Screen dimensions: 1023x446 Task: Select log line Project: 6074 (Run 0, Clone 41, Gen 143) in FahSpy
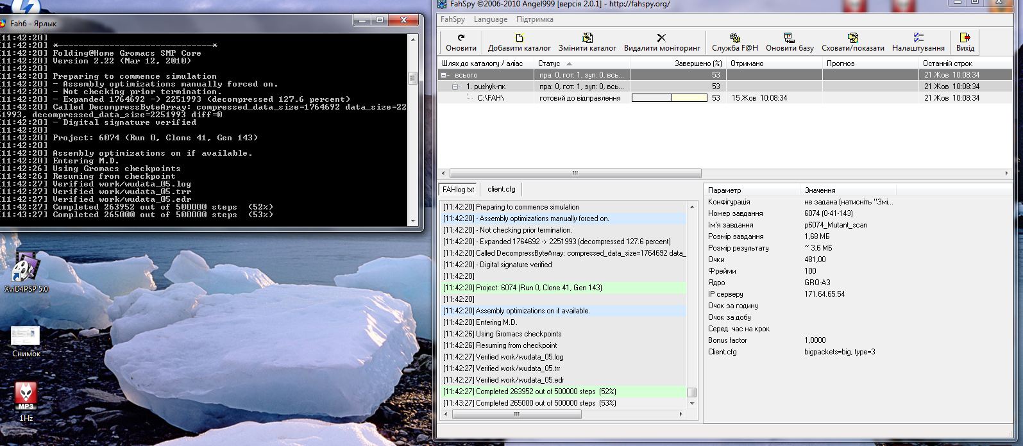point(564,288)
